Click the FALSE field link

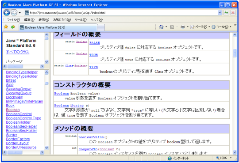(95, 43)
